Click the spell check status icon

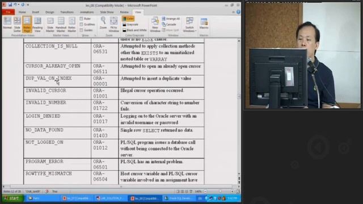tap(47, 192)
